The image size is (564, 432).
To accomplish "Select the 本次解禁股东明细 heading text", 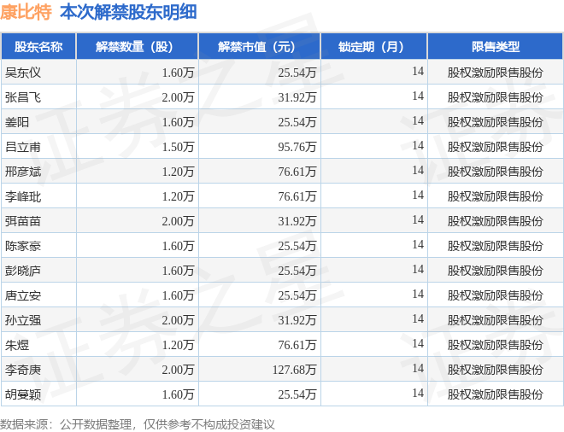I will [128, 12].
